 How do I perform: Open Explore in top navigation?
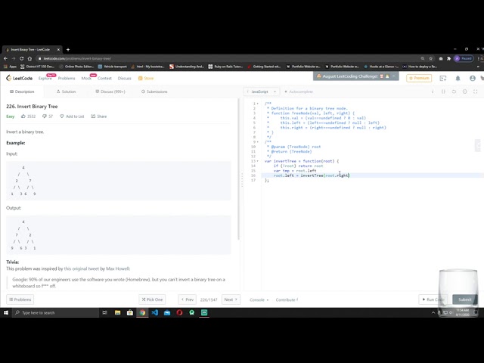click(x=45, y=79)
